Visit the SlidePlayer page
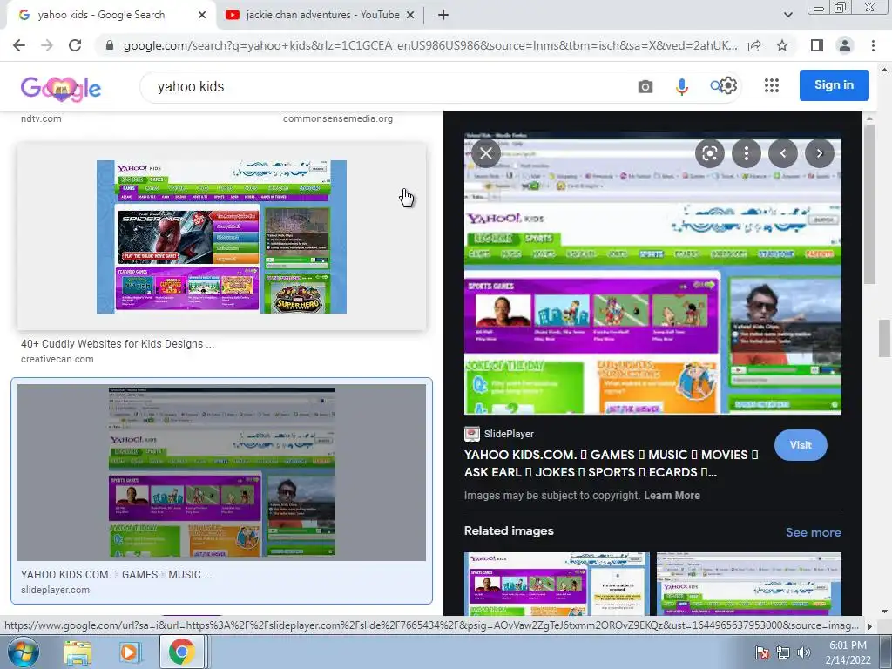 [801, 445]
